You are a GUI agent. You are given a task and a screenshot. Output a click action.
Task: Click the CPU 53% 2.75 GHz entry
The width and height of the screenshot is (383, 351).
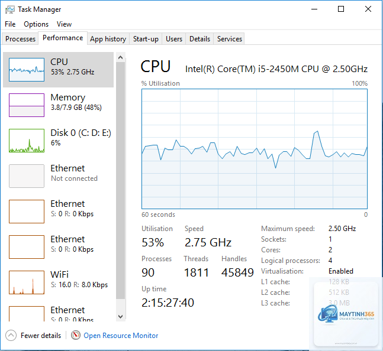pos(59,70)
